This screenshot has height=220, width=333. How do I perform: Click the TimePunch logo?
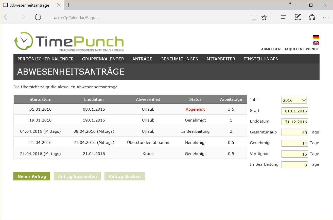[69, 42]
